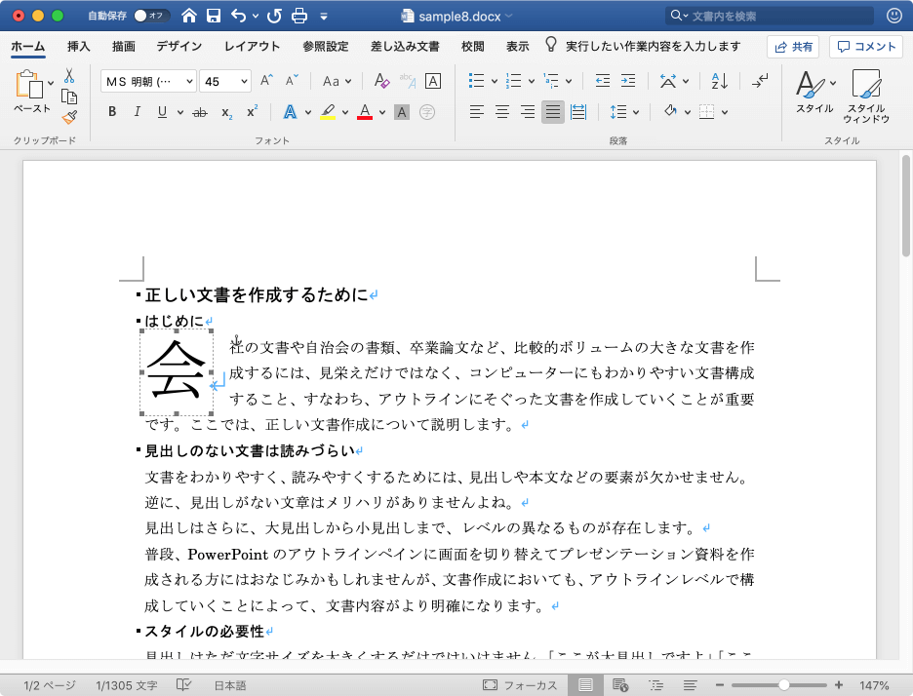The height and width of the screenshot is (696, 913).
Task: Toggle superscript formatting
Action: pos(252,112)
